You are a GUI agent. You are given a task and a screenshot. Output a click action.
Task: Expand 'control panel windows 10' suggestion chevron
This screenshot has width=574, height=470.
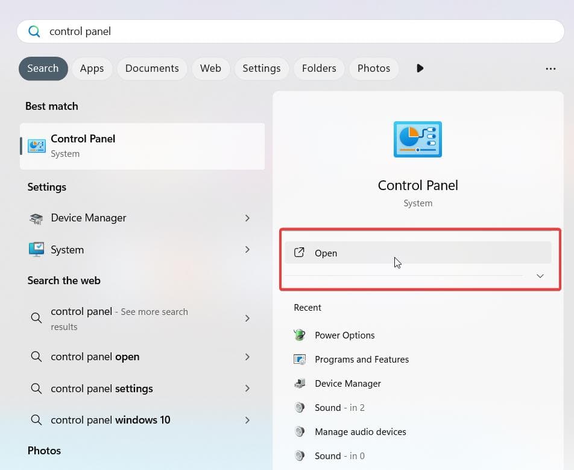pyautogui.click(x=247, y=420)
